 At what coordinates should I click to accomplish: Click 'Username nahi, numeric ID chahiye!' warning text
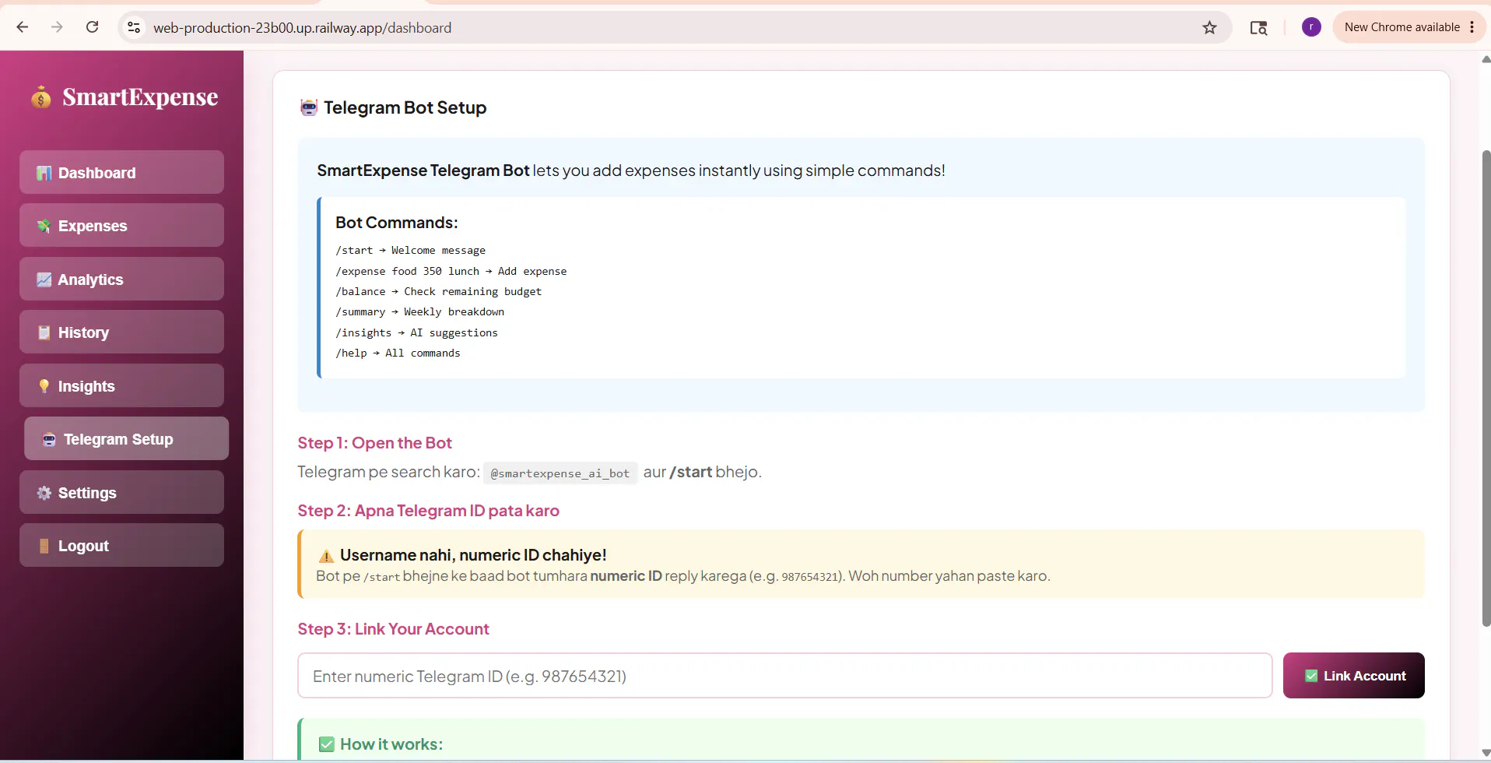coord(473,555)
